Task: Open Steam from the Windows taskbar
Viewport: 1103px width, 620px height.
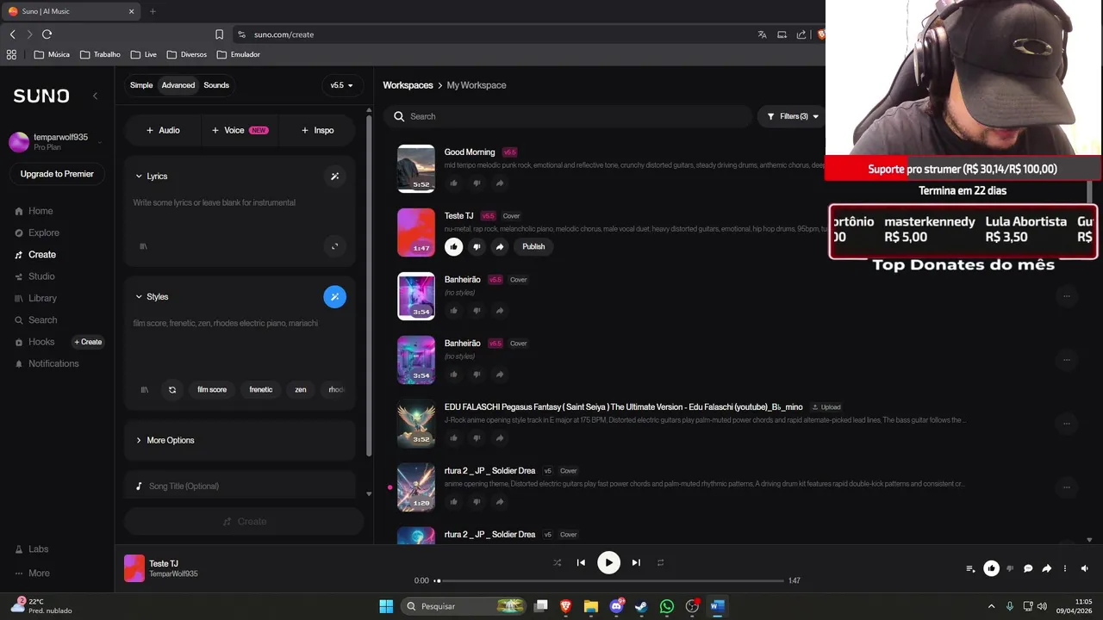Action: tap(641, 606)
